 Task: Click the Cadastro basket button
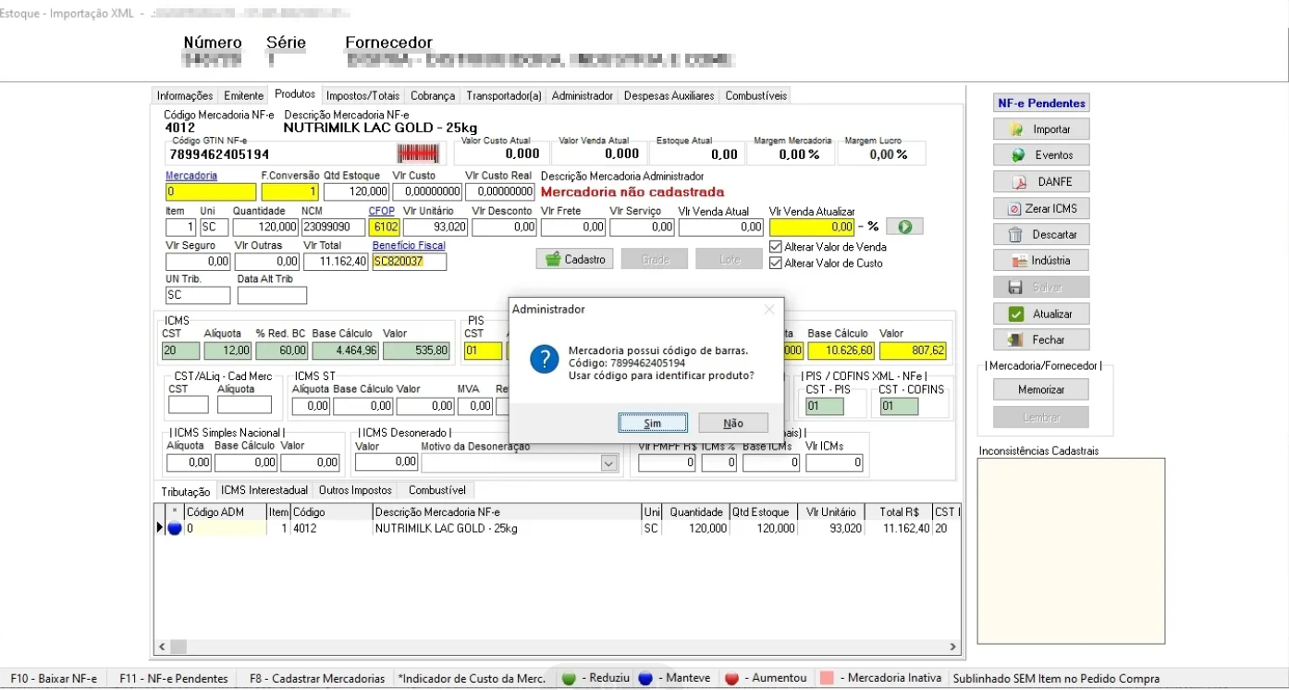pos(574,259)
